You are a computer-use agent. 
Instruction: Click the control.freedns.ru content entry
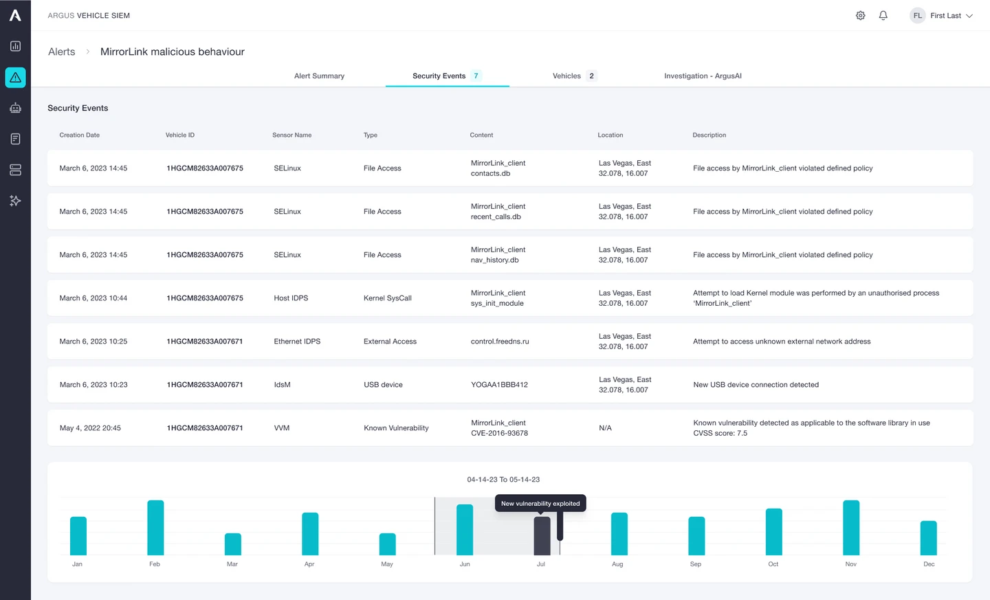(x=500, y=342)
